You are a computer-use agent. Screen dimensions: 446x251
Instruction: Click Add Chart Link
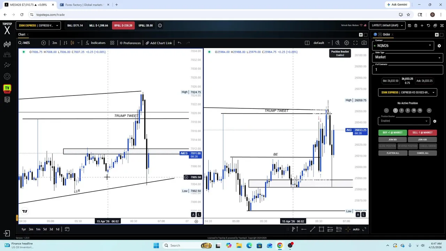[159, 43]
